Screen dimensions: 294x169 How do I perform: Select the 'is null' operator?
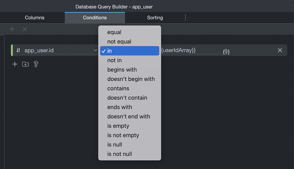(115, 145)
